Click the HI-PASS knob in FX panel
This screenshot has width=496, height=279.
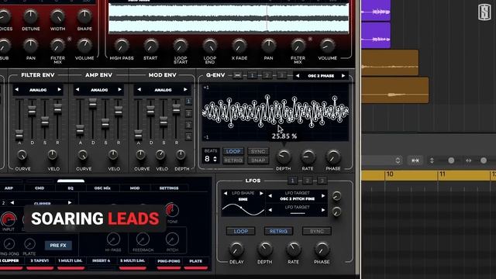(x=113, y=239)
